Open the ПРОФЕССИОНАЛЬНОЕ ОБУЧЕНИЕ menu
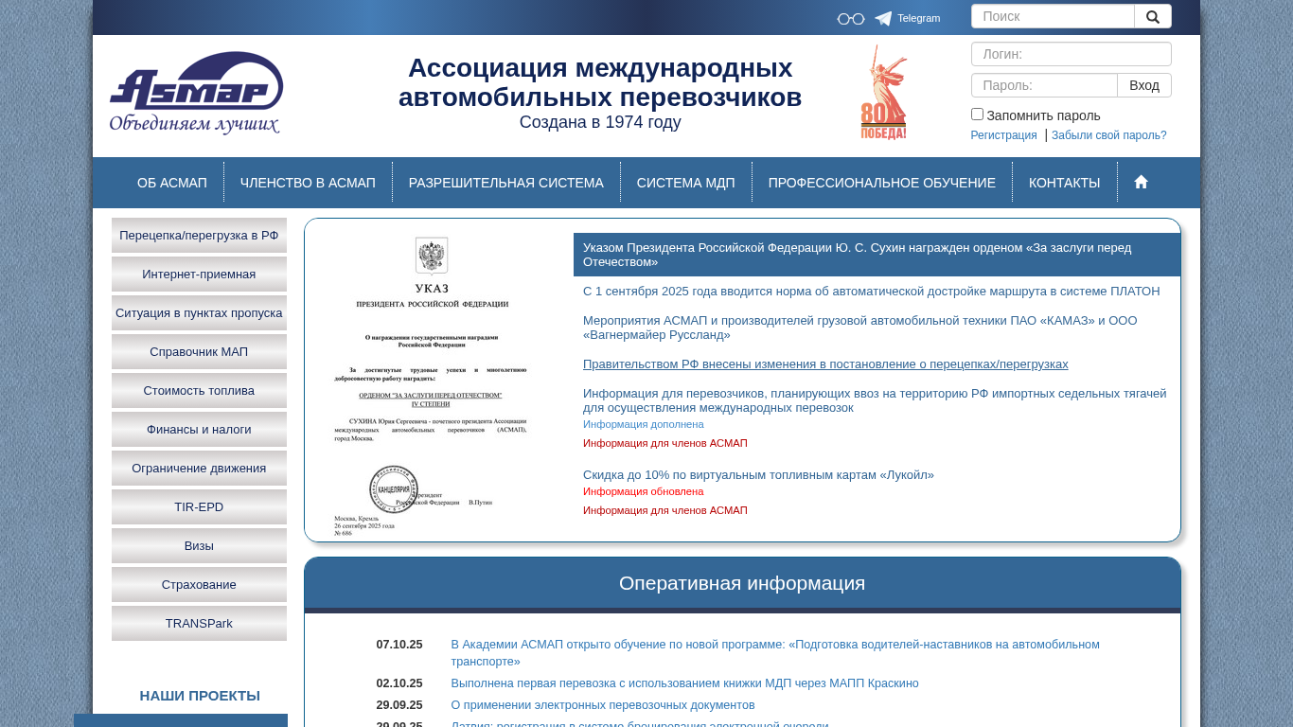The height and width of the screenshot is (727, 1293). (882, 183)
